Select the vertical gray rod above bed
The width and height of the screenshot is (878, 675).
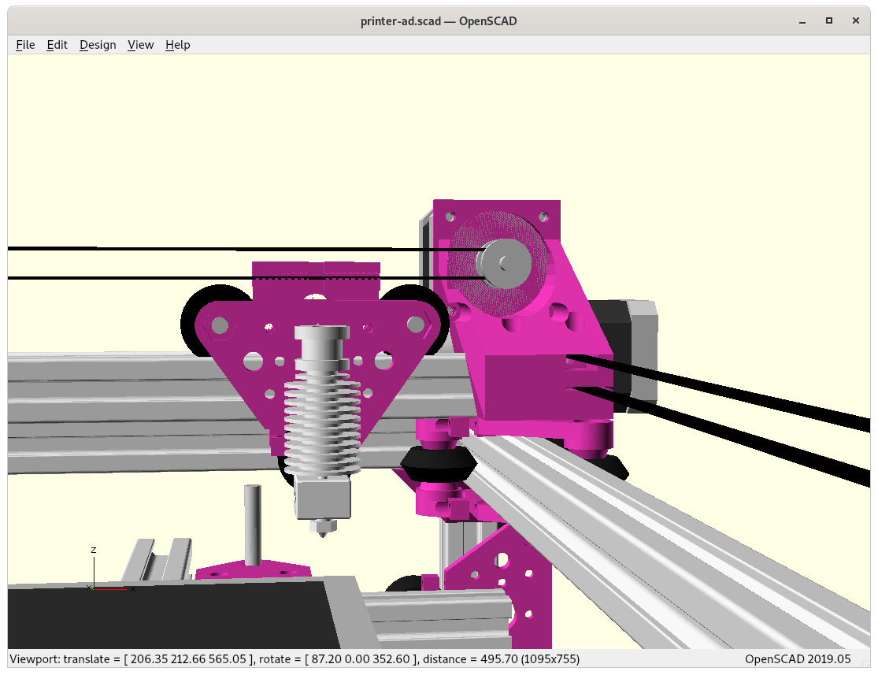click(x=253, y=524)
